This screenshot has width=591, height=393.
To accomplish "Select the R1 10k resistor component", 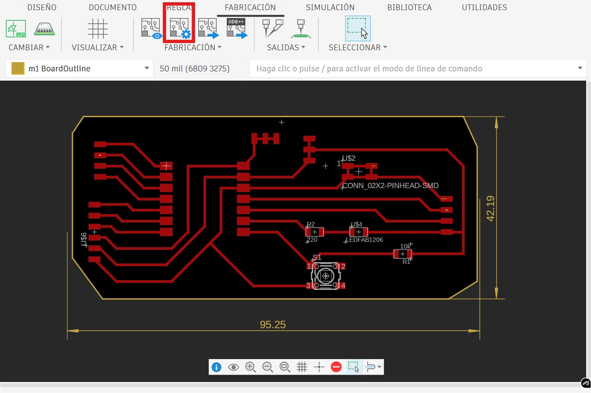I will point(403,254).
